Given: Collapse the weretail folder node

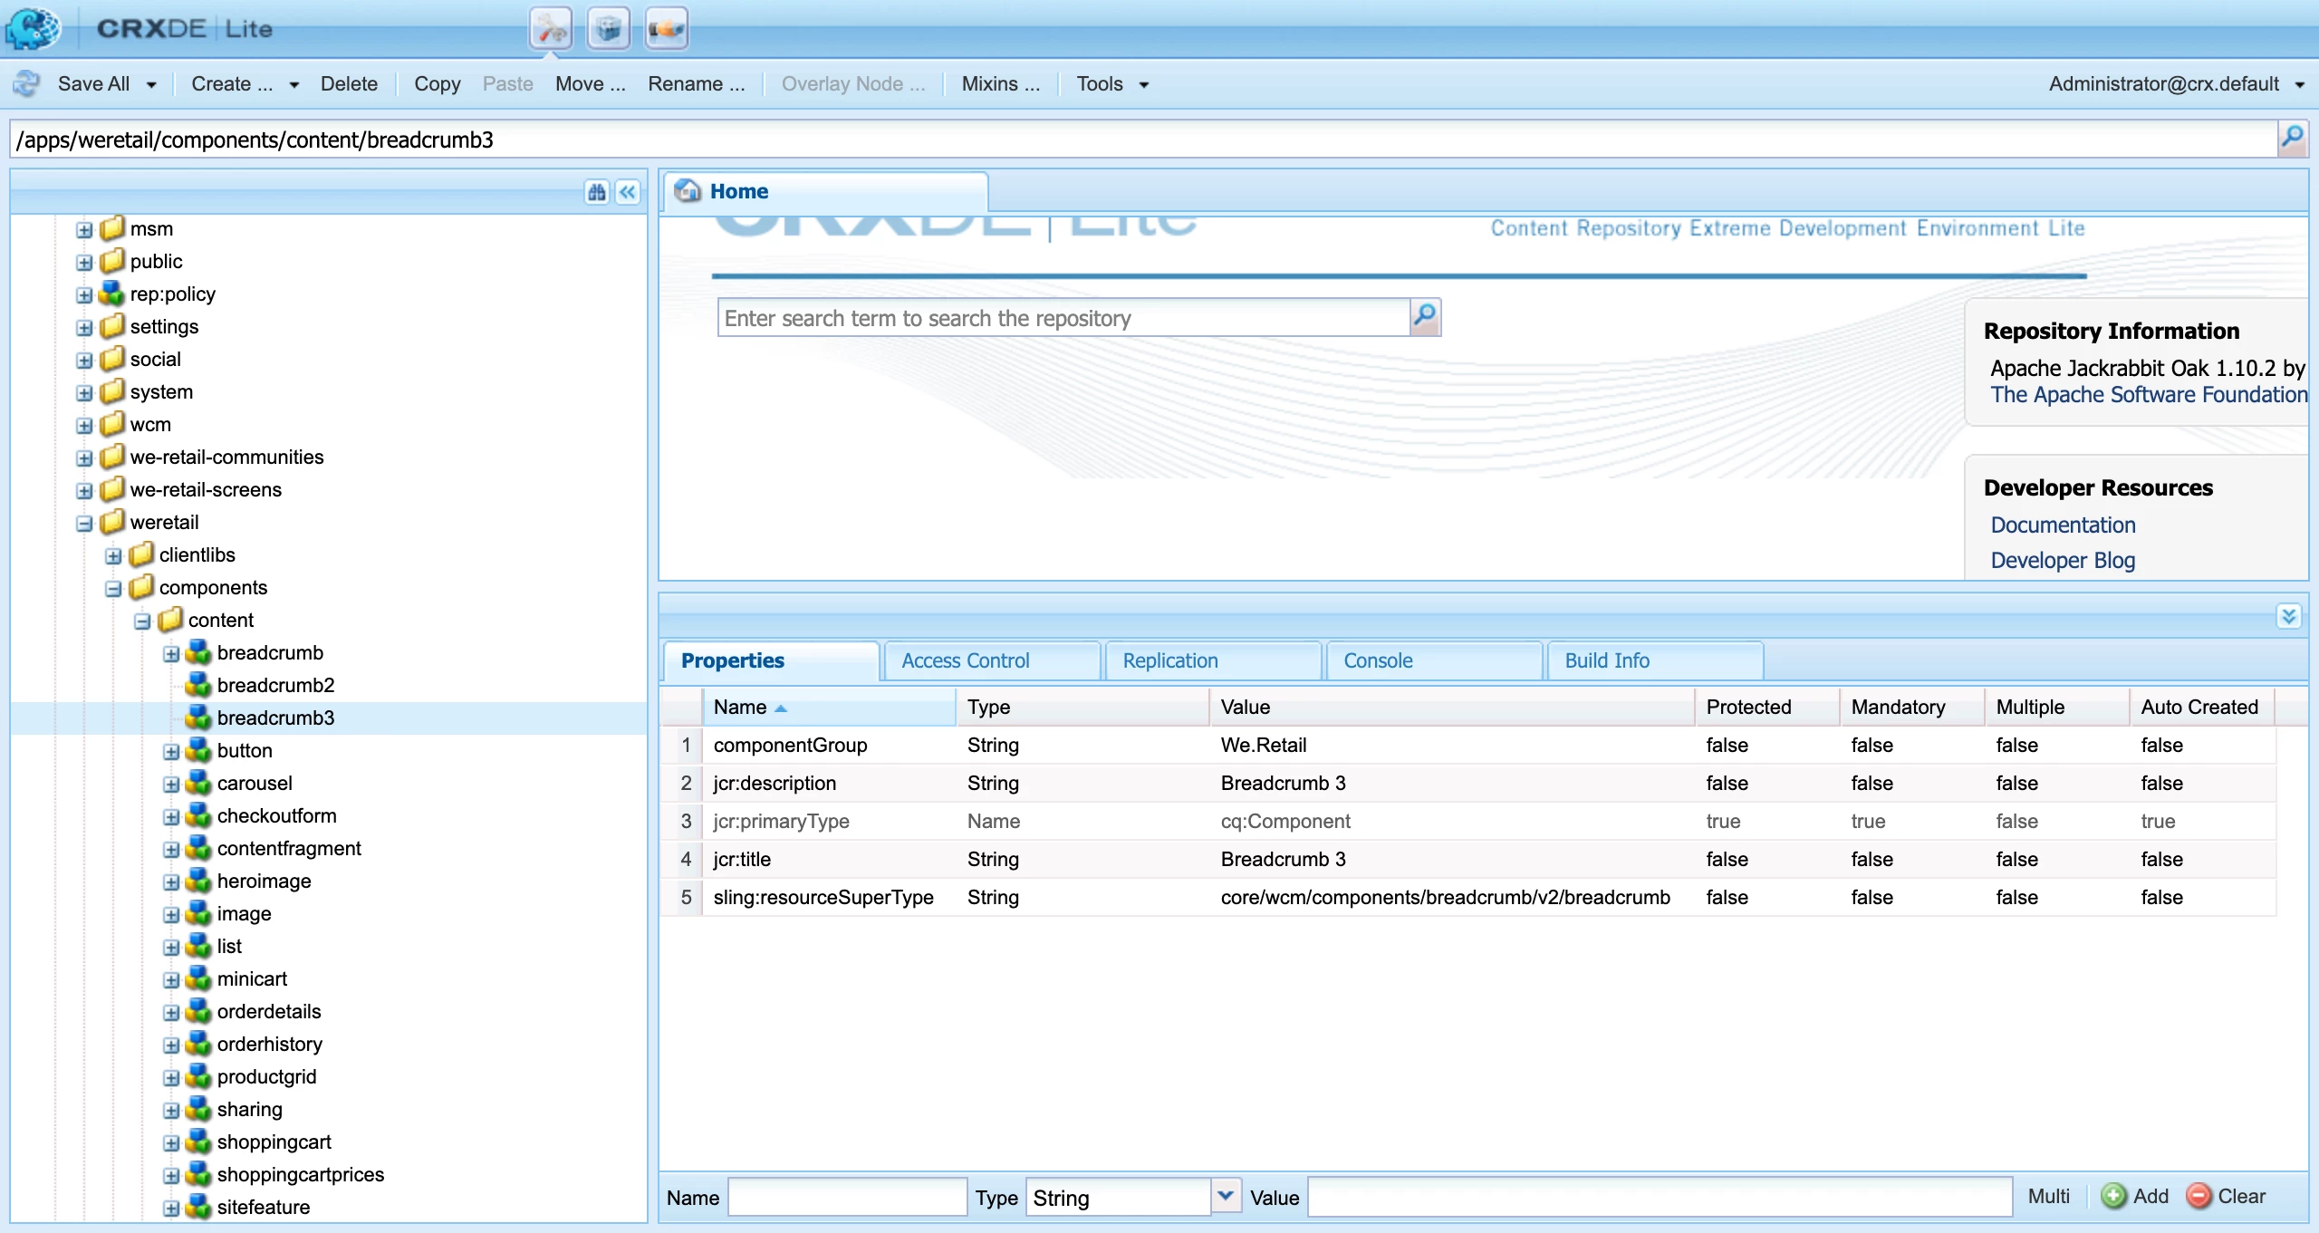Looking at the screenshot, I should coord(84,524).
